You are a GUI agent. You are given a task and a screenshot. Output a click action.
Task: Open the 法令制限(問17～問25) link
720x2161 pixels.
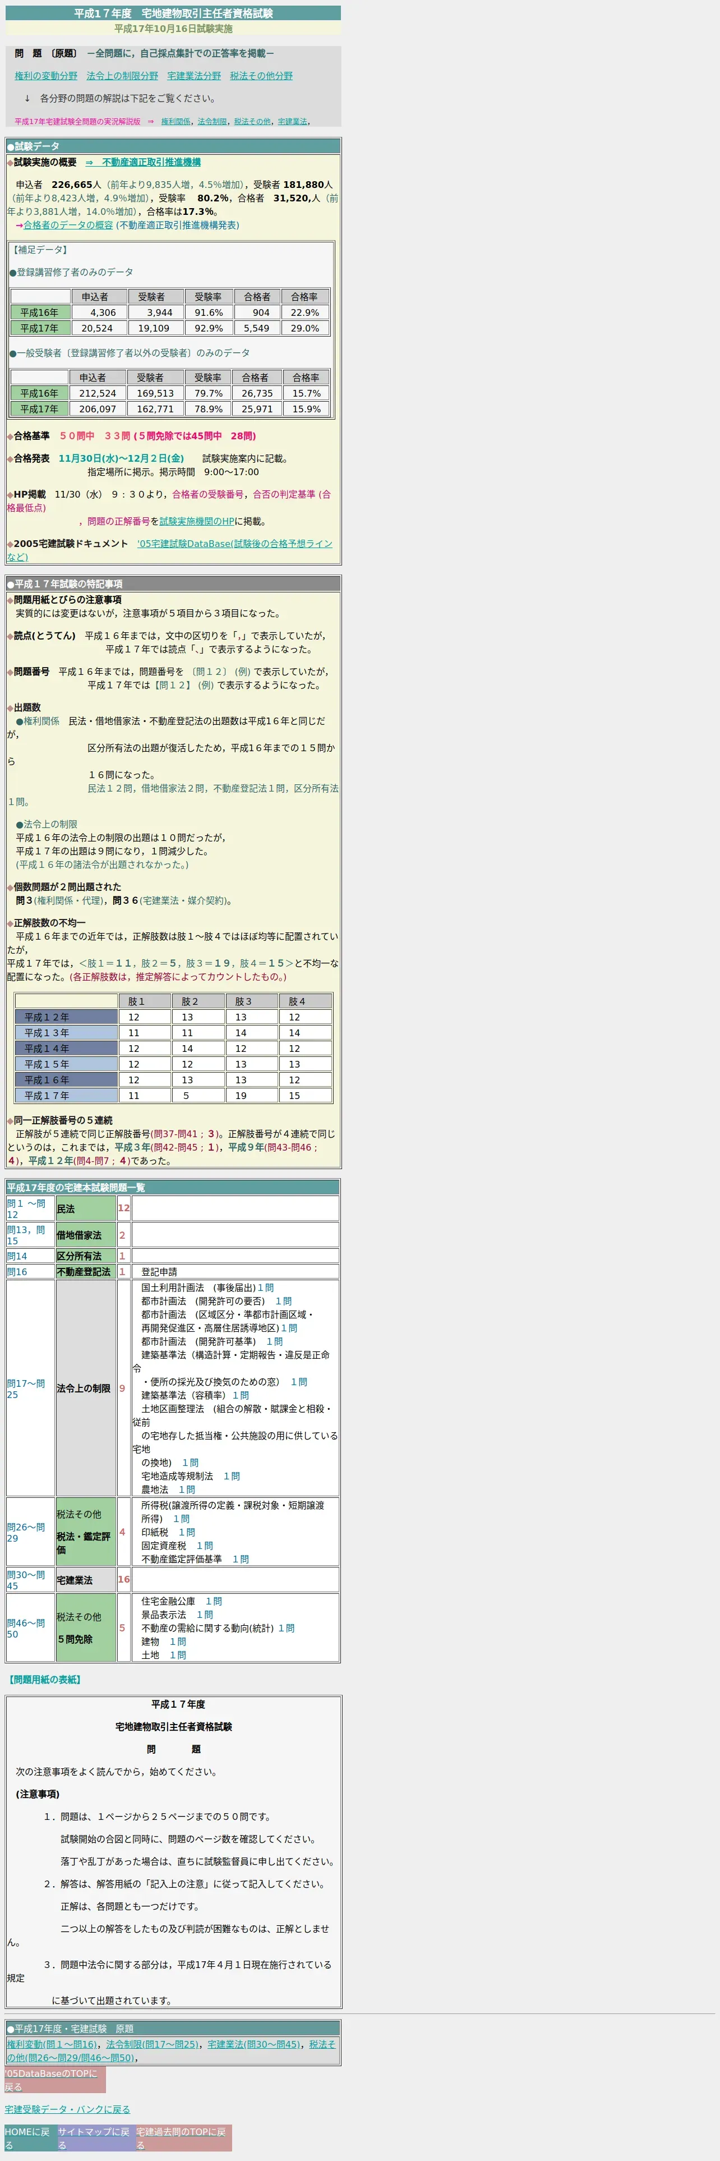point(153,2044)
